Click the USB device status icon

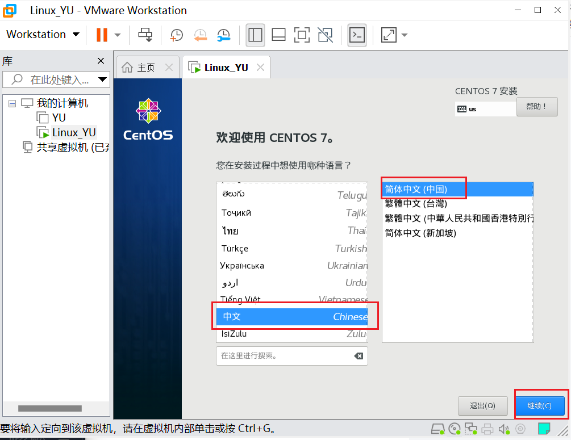tap(521, 429)
